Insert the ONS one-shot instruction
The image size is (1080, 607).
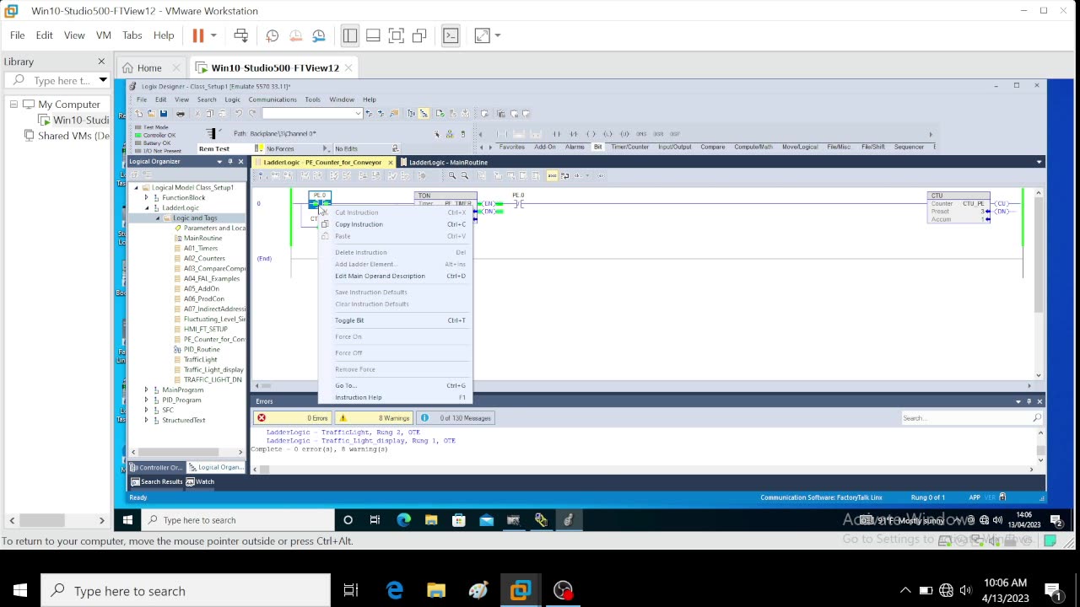[641, 134]
